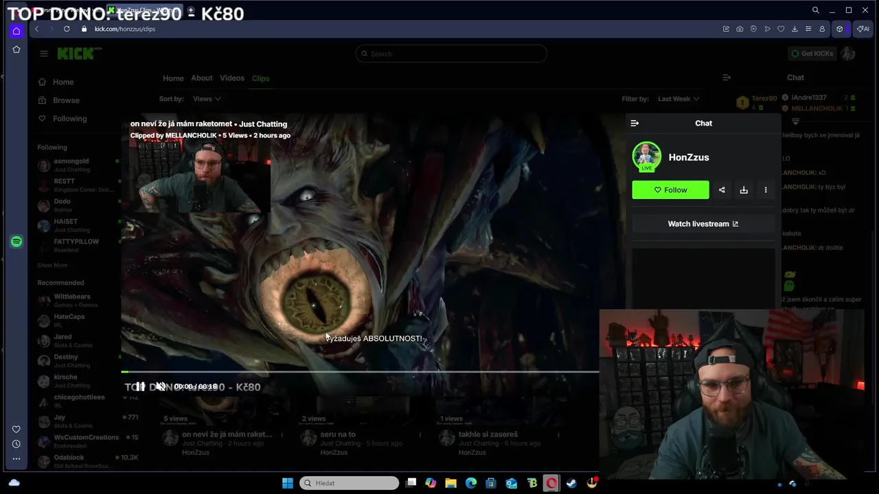879x494 pixels.
Task: Open Following in Kick sidebar
Action: [x=69, y=119]
